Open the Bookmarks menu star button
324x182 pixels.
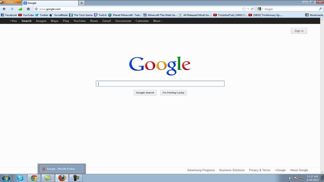pyautogui.click(x=314, y=15)
